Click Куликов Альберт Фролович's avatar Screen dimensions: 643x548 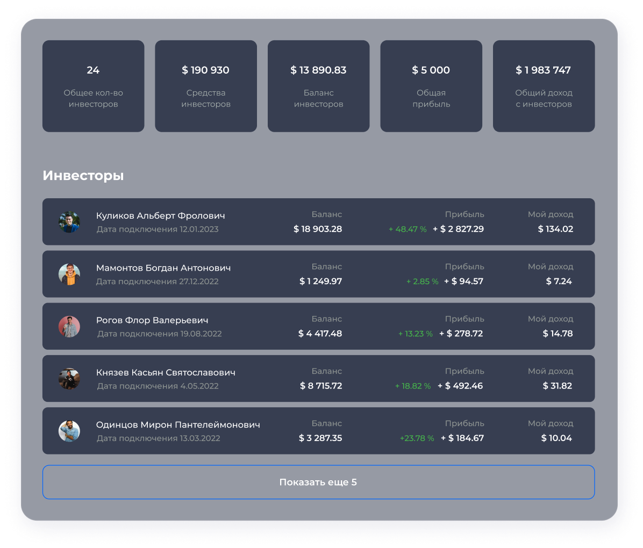[x=69, y=222]
